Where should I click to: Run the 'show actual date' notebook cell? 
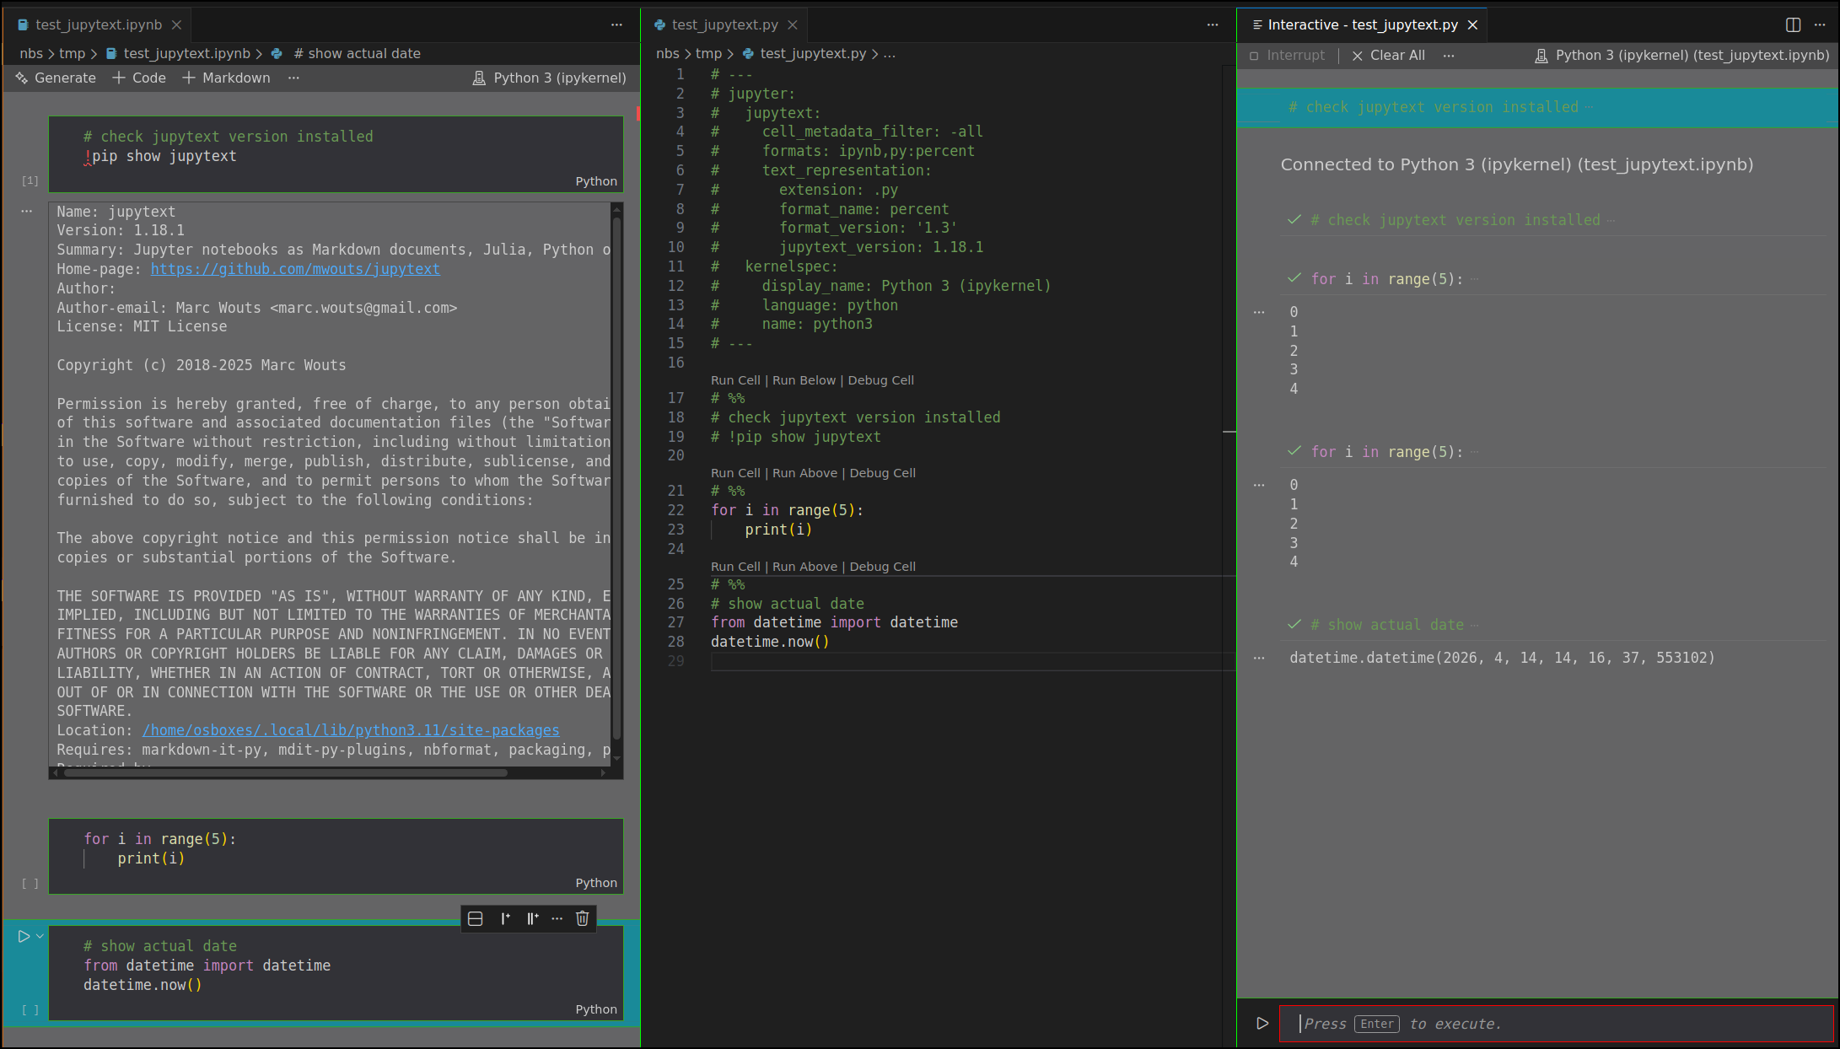24,936
